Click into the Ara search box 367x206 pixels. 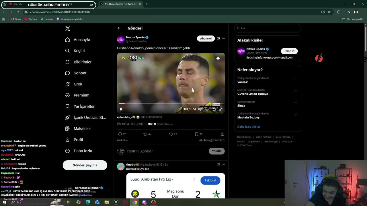tap(268, 28)
